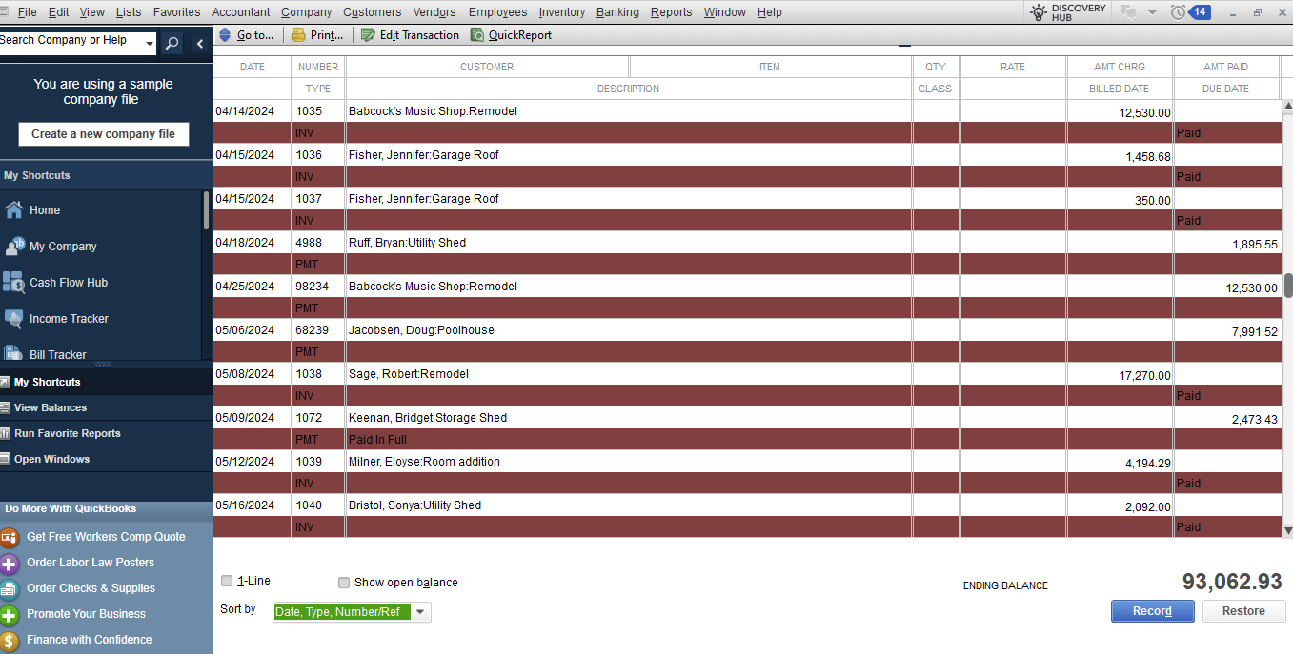Collapse the left sidebar panel arrow
The width and height of the screenshot is (1293, 654).
[199, 44]
